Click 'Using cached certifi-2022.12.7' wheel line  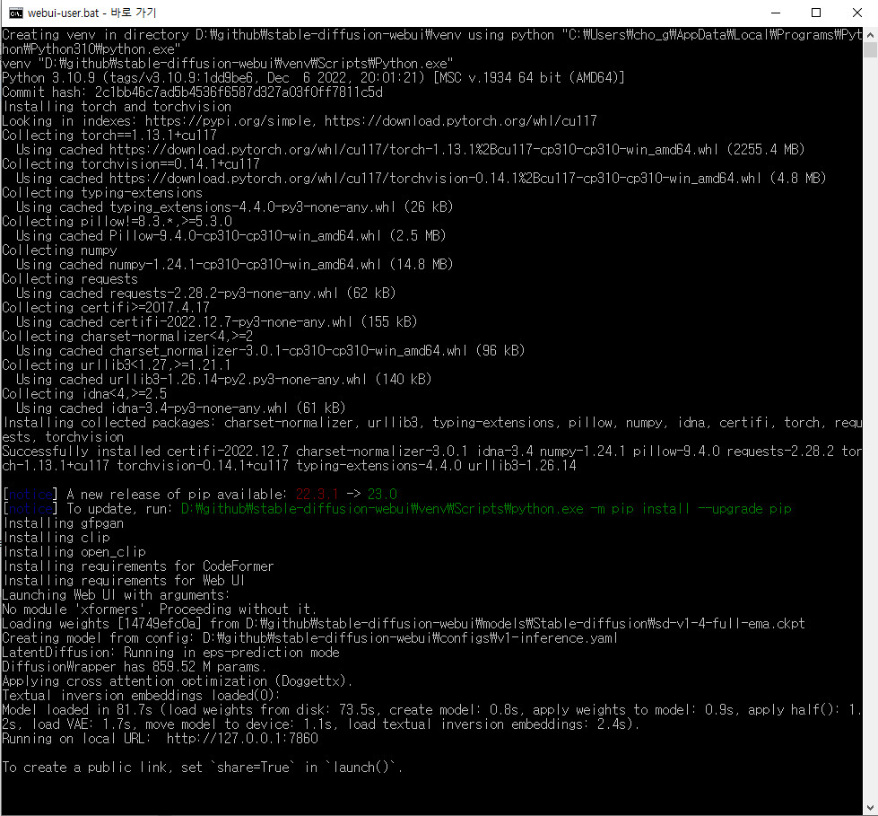coord(217,321)
